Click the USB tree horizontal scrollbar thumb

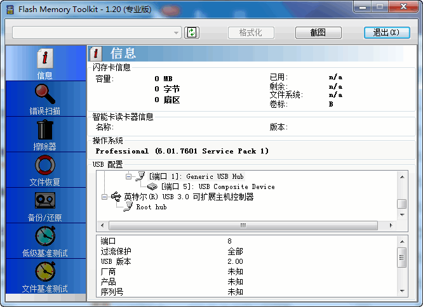click(243, 225)
